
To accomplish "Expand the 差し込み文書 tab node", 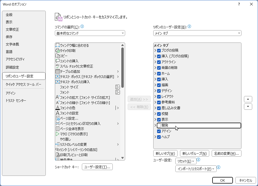I will (x=155, y=108).
